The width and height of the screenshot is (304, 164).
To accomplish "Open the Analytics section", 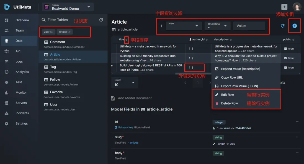I will click(x=19, y=72).
